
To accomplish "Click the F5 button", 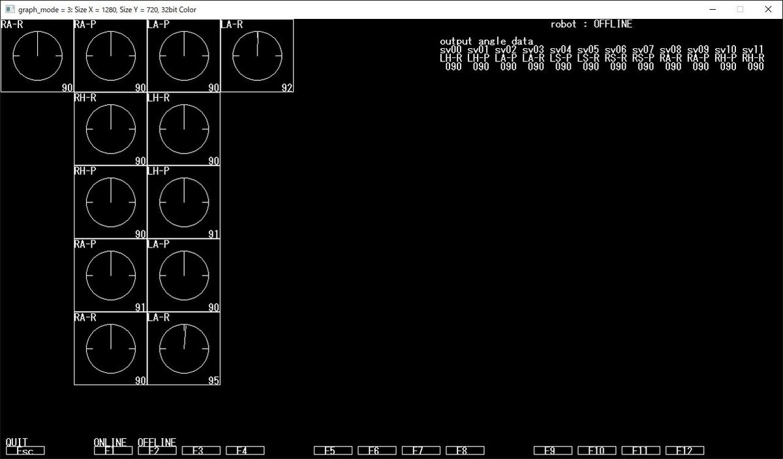I will (333, 449).
